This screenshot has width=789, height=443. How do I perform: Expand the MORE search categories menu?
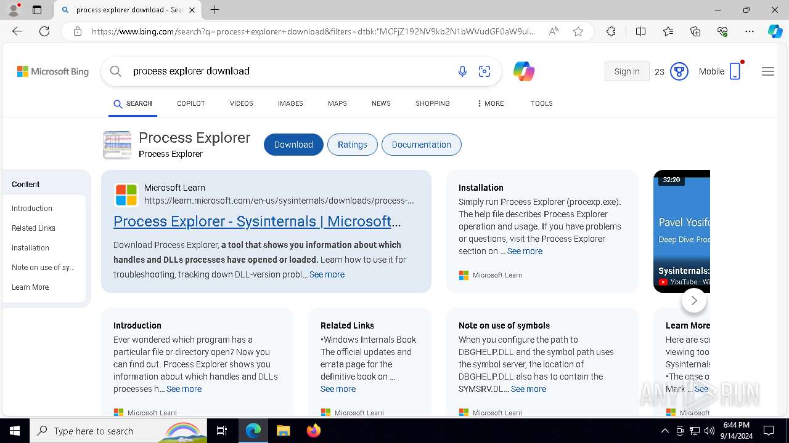tap(490, 103)
